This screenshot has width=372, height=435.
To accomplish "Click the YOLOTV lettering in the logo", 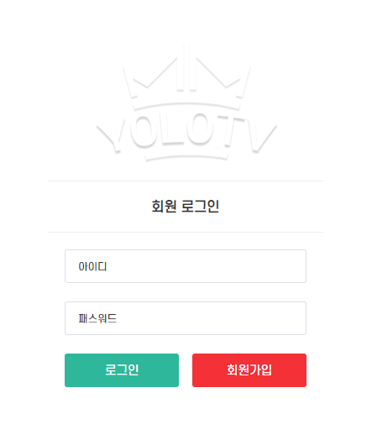I will tap(186, 133).
